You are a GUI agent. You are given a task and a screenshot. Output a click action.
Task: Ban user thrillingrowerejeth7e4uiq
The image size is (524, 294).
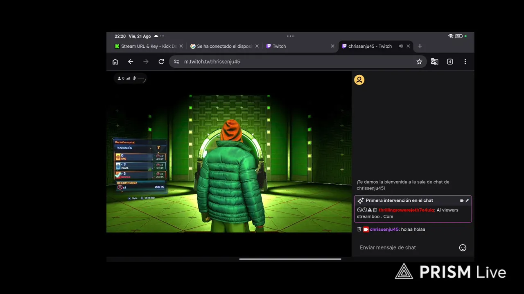click(359, 210)
